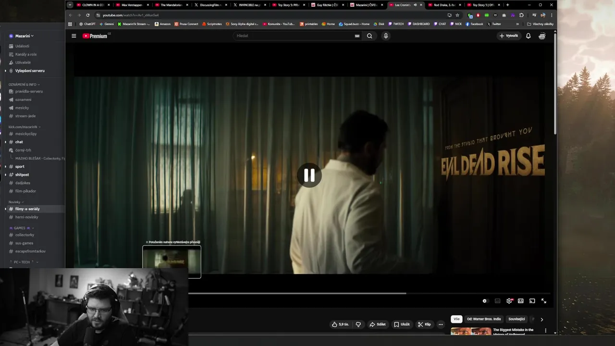Open the YouTube guide hamburger menu
Viewport: 615px width, 346px height.
(74, 36)
